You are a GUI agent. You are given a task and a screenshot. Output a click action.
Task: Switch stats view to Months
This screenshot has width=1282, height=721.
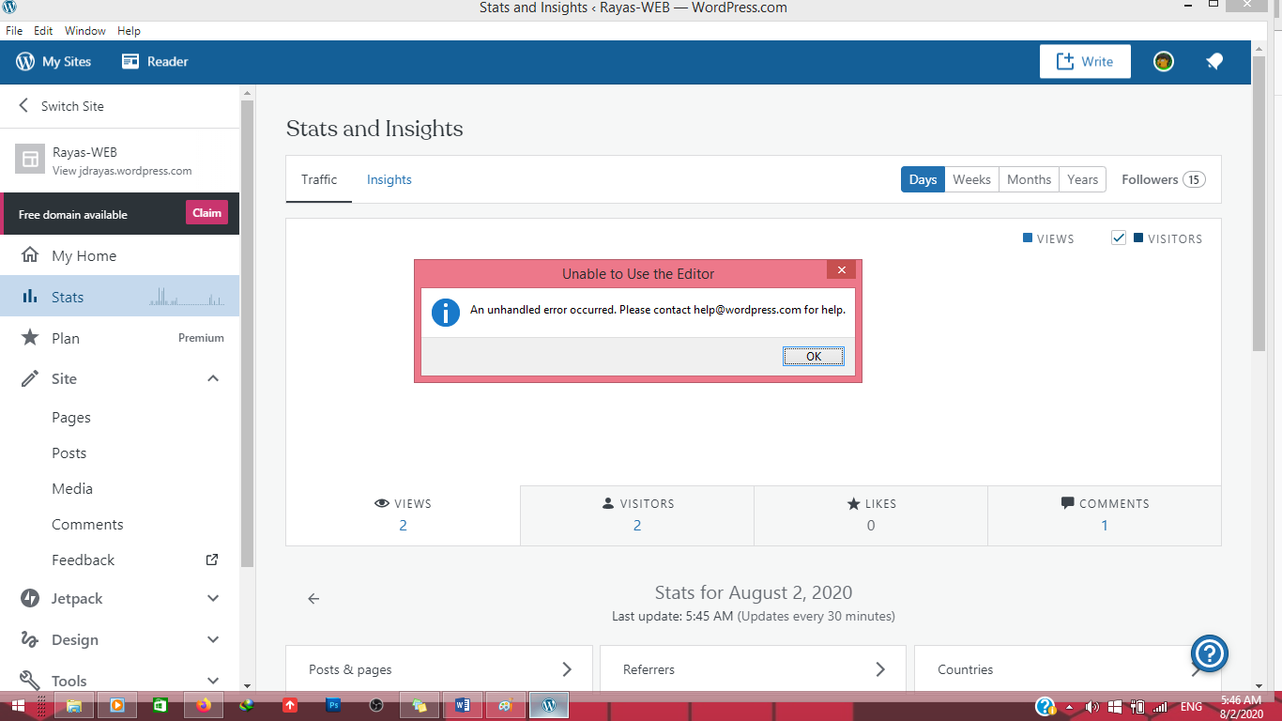tap(1029, 179)
